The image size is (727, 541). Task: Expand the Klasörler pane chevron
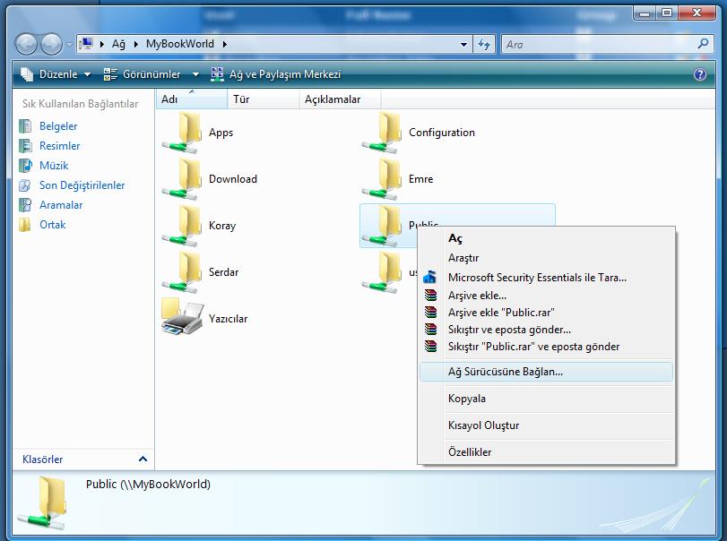pos(143,459)
